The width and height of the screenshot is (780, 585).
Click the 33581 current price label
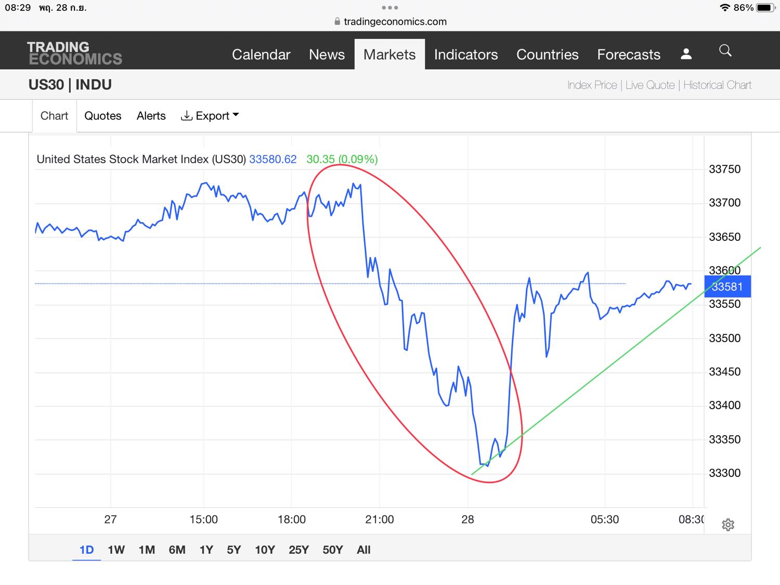(727, 287)
